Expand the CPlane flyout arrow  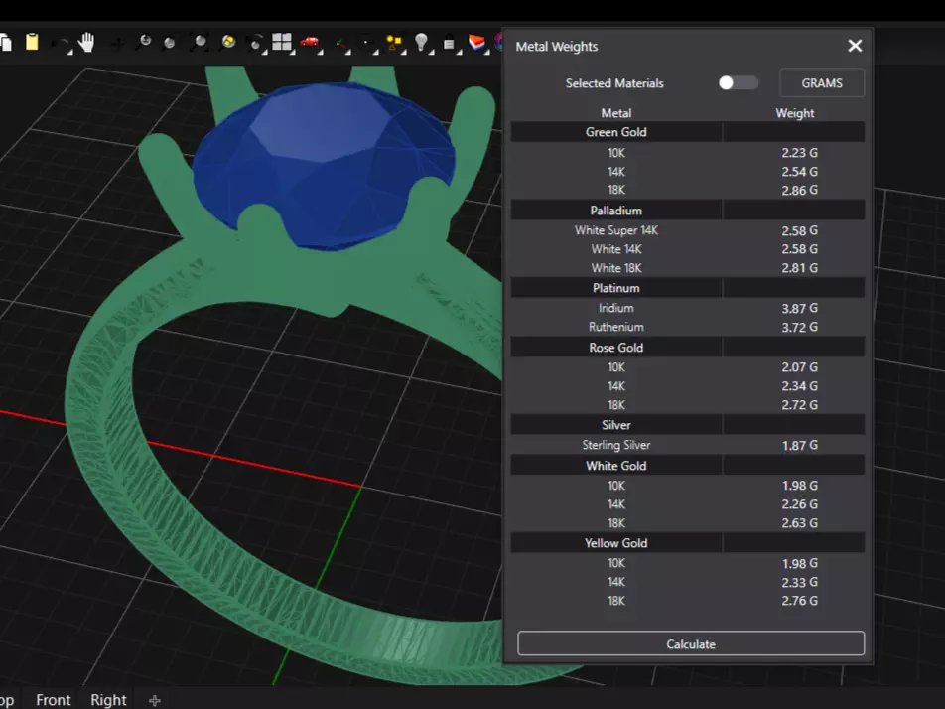[x=348, y=53]
